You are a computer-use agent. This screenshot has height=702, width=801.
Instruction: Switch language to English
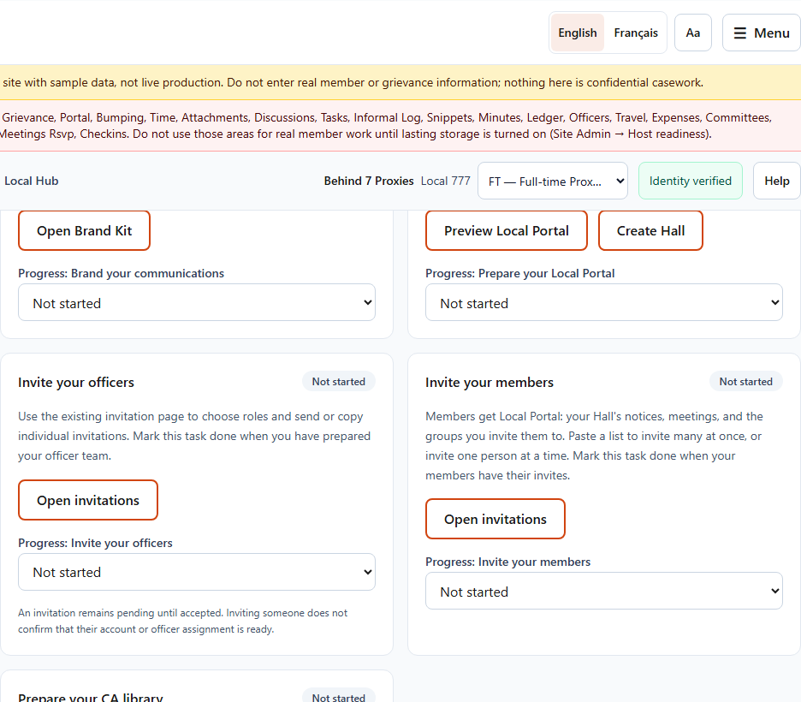click(x=578, y=33)
